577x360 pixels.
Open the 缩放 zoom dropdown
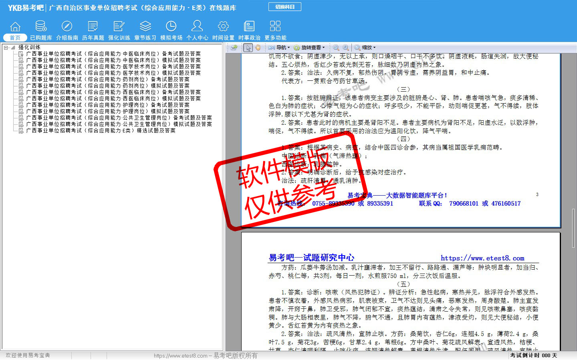coord(365,48)
